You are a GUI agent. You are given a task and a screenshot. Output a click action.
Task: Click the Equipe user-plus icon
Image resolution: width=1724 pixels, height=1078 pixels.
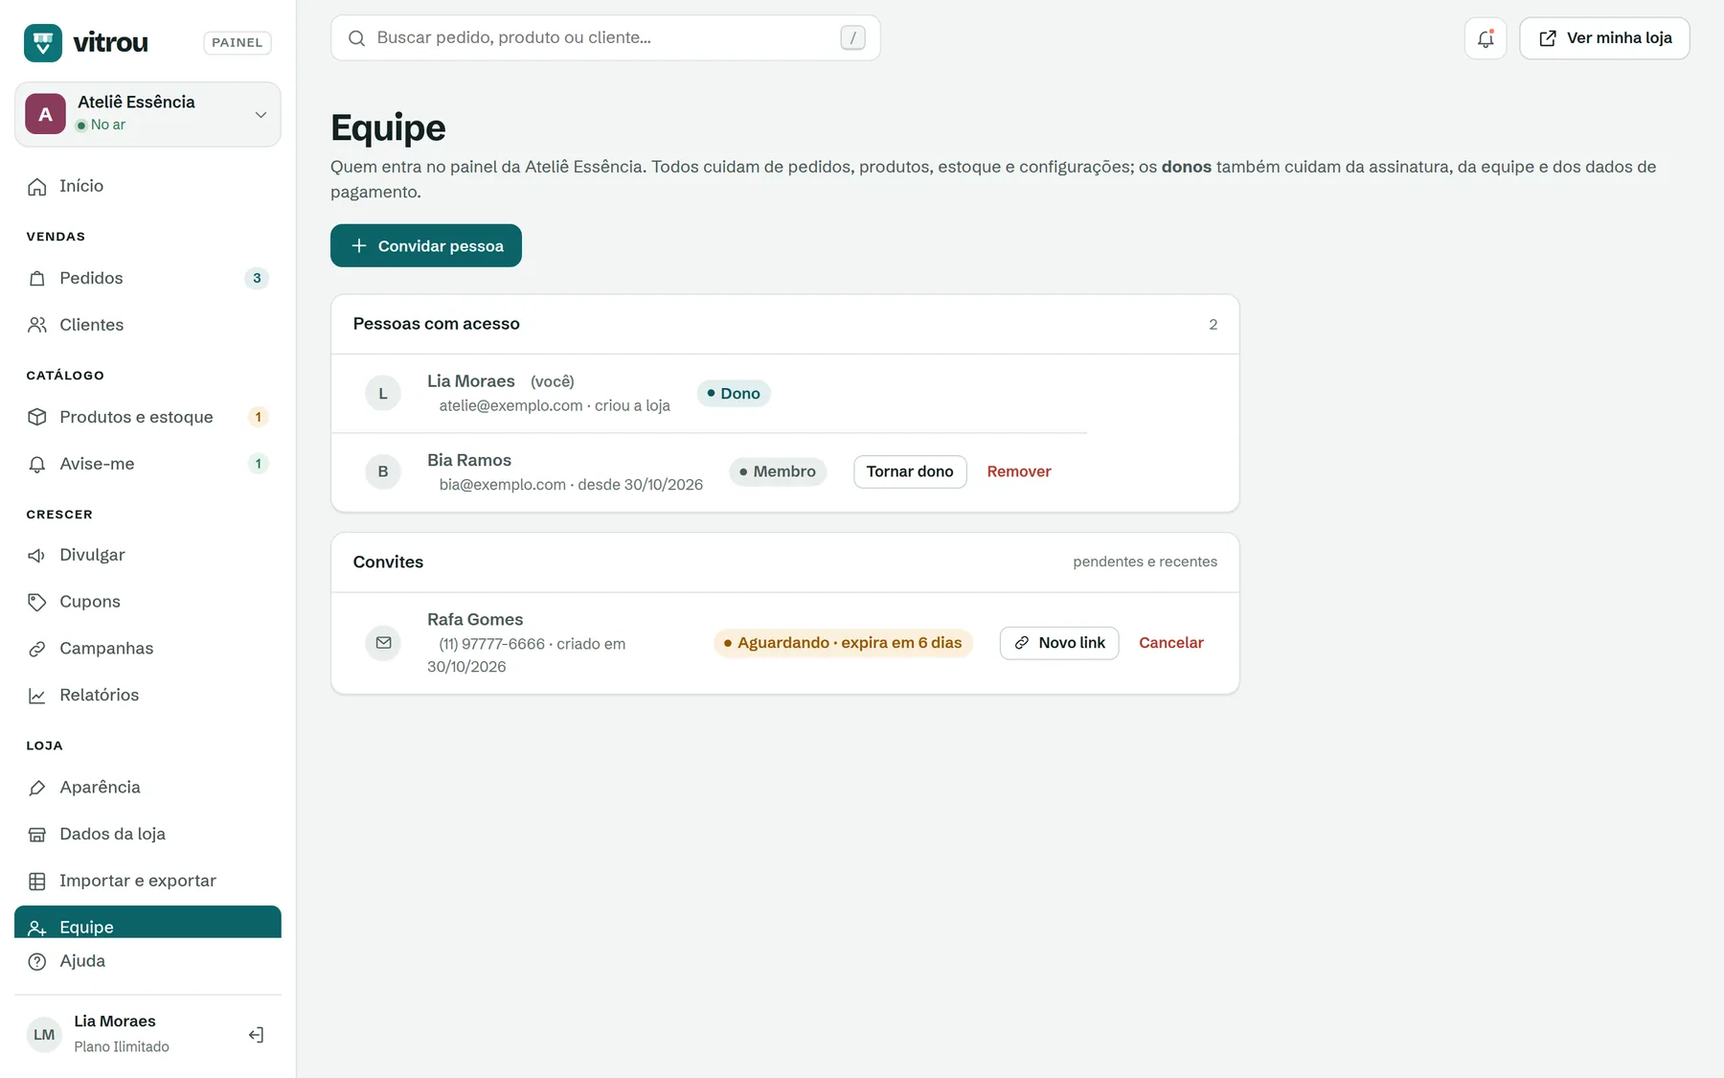point(37,928)
